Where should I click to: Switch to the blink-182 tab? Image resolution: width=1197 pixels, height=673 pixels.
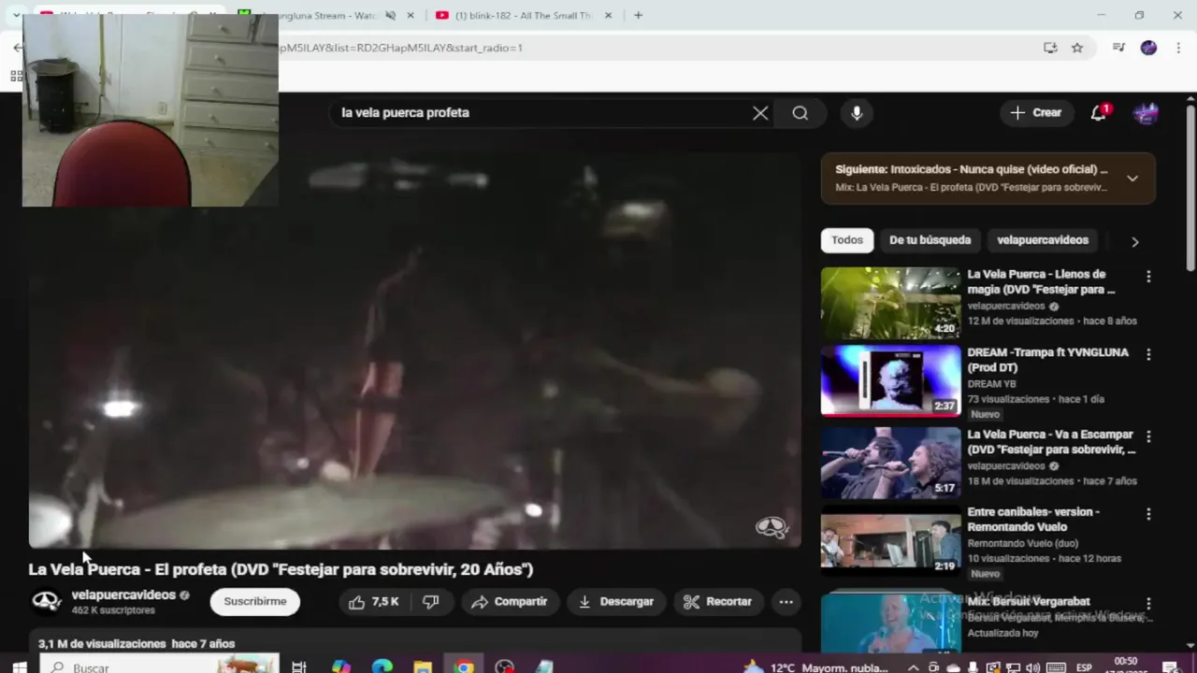pyautogui.click(x=524, y=15)
